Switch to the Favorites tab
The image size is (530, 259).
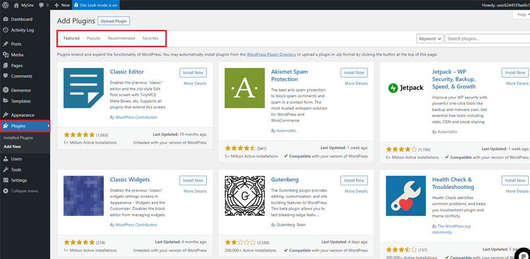click(150, 39)
